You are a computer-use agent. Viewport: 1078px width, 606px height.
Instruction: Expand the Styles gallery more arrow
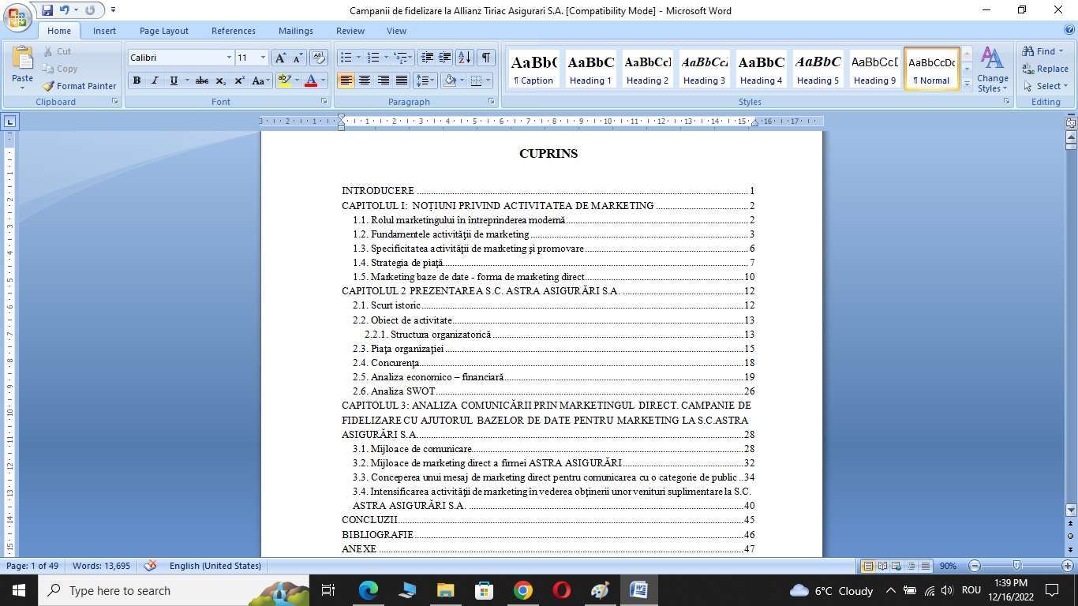967,85
